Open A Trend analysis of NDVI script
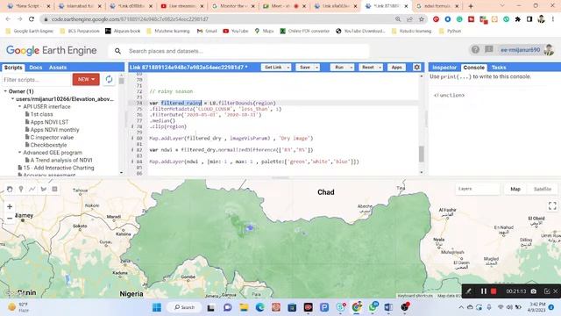Viewport: 561px width, 316px height. [61, 160]
